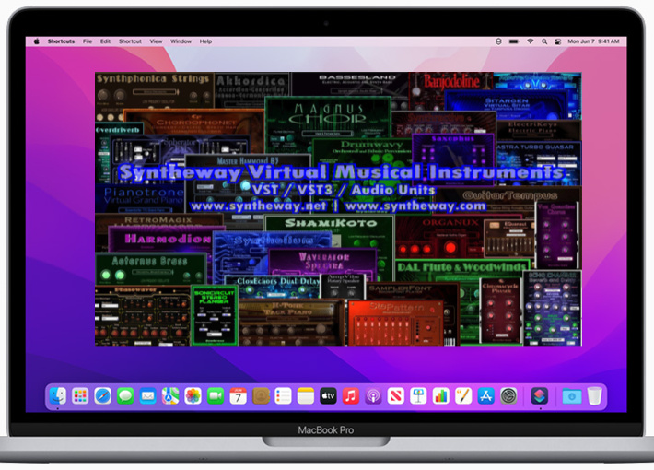Screen dimensions: 654x470
Task: Open the Help menu
Action: coord(205,41)
